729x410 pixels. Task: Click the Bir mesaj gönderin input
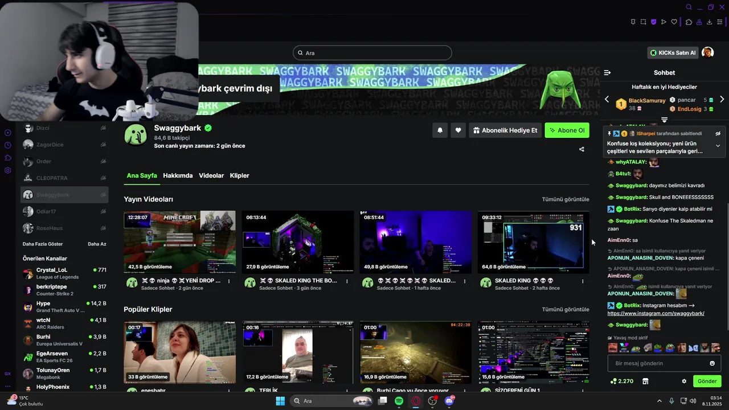[x=664, y=363]
